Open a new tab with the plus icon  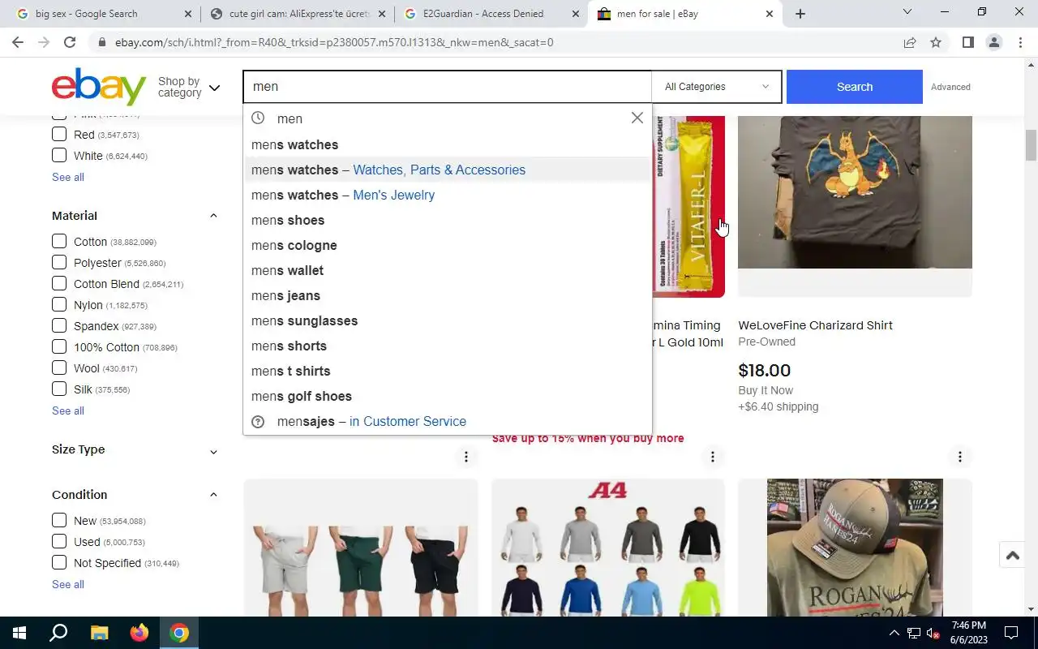[x=800, y=14]
